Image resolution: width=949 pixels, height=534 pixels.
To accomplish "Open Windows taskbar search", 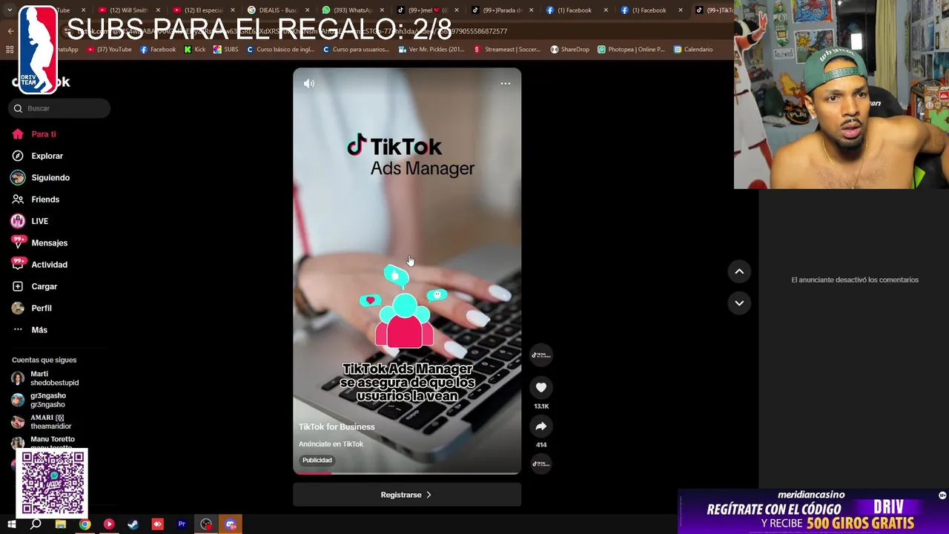I will coord(36,524).
